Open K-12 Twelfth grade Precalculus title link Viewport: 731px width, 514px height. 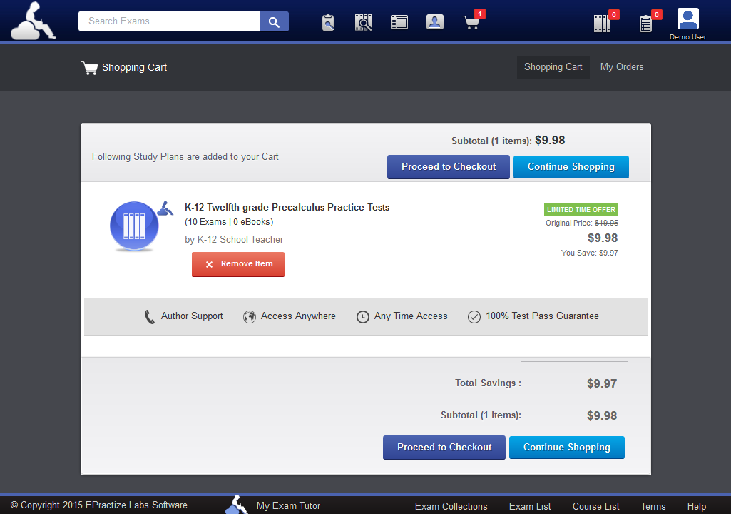point(287,208)
